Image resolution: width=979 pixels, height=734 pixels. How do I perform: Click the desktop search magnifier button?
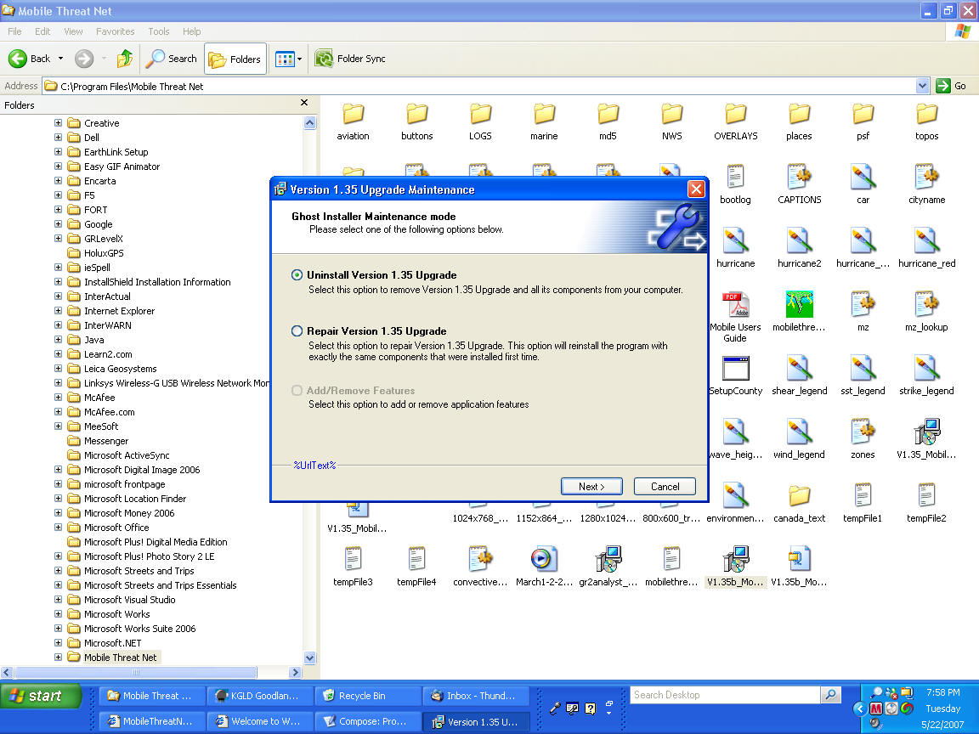click(x=830, y=695)
